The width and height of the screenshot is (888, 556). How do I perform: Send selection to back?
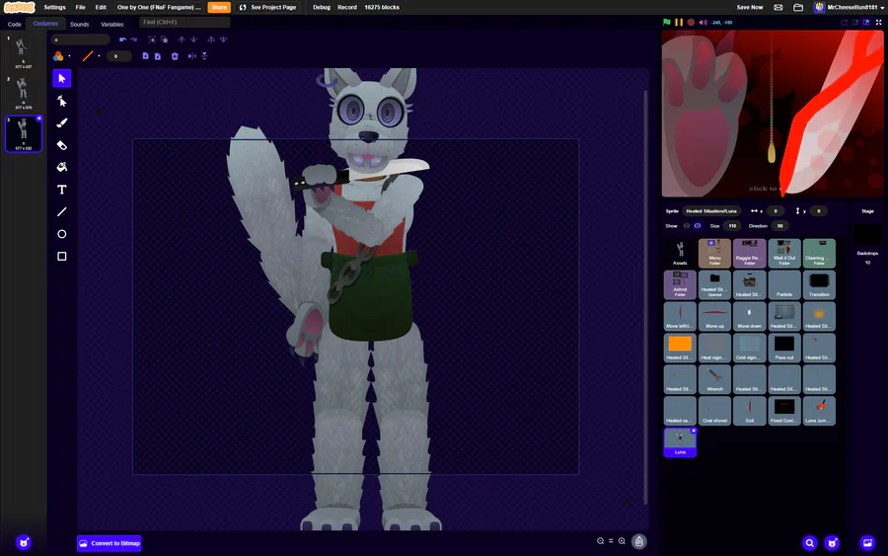coord(223,40)
